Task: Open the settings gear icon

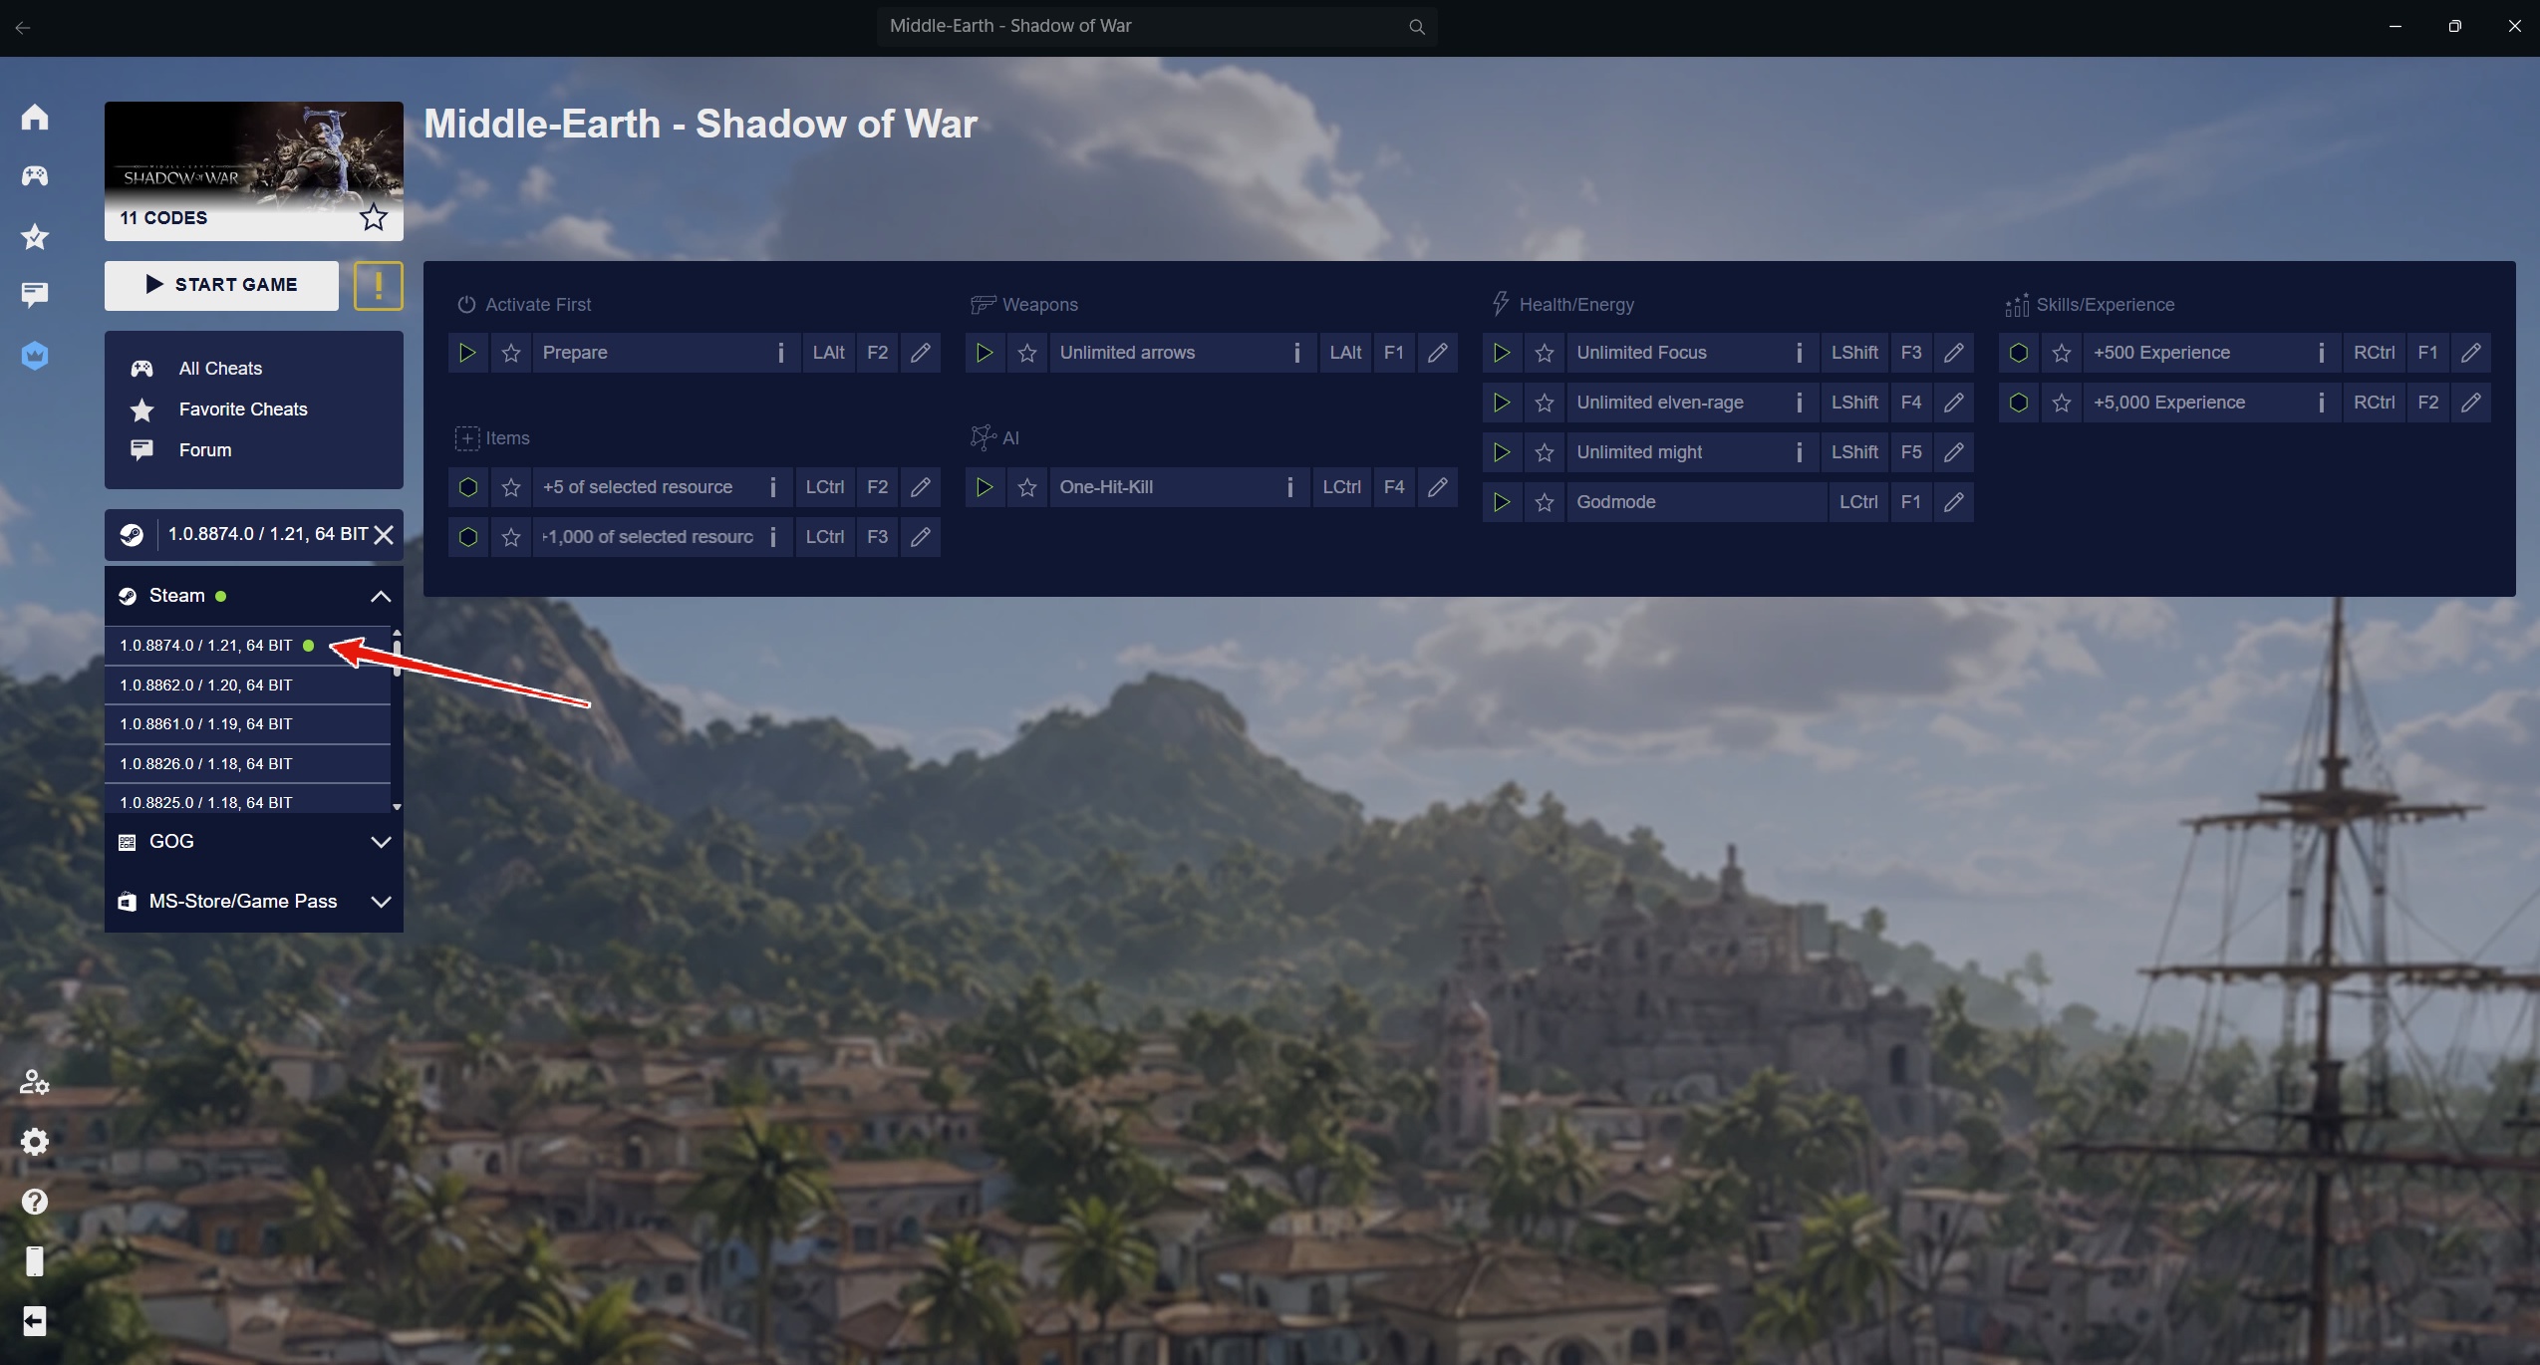Action: pos(35,1142)
